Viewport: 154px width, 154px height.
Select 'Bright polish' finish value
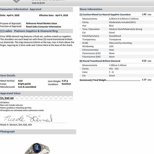(x=24, y=84)
